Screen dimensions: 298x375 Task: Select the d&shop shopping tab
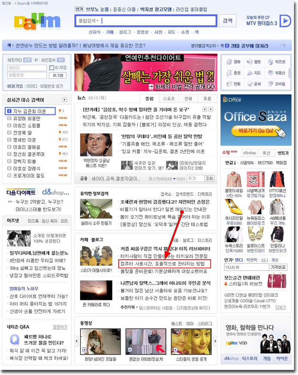click(x=249, y=153)
